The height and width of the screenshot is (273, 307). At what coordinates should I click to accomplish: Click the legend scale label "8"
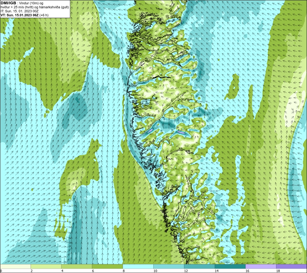coord(123,271)
